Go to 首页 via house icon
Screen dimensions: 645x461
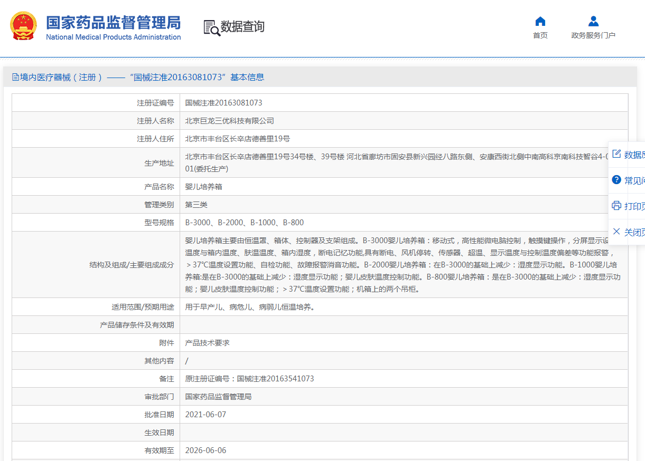point(540,21)
